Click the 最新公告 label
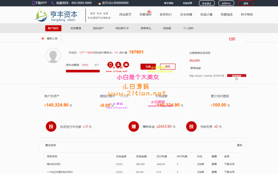278x174 pixels. 52,38
